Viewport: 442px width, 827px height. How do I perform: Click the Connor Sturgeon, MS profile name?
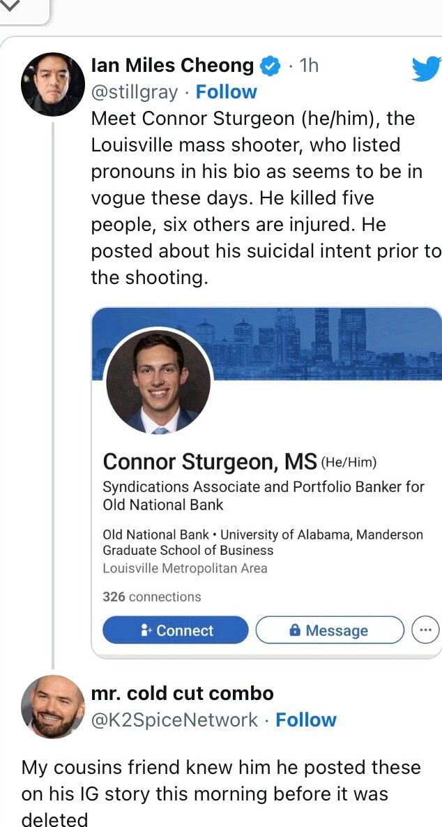click(210, 462)
